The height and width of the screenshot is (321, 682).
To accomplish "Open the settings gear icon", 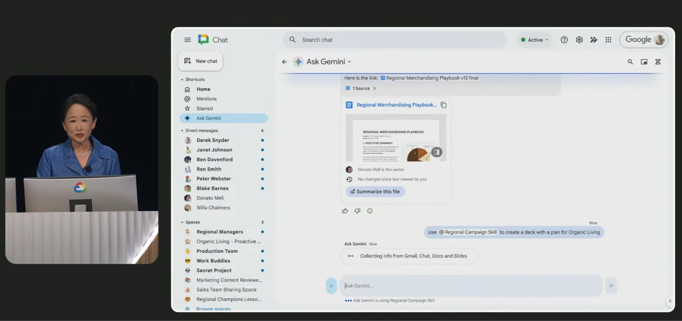I will pyautogui.click(x=579, y=40).
